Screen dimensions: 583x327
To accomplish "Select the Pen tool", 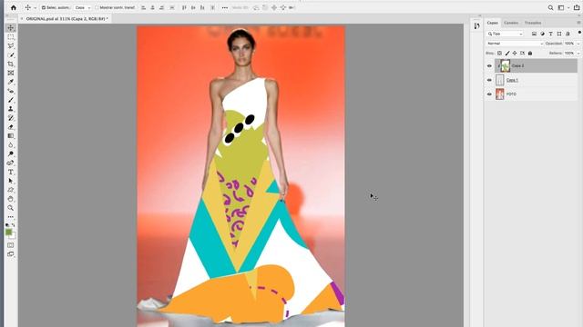I will 11,163.
